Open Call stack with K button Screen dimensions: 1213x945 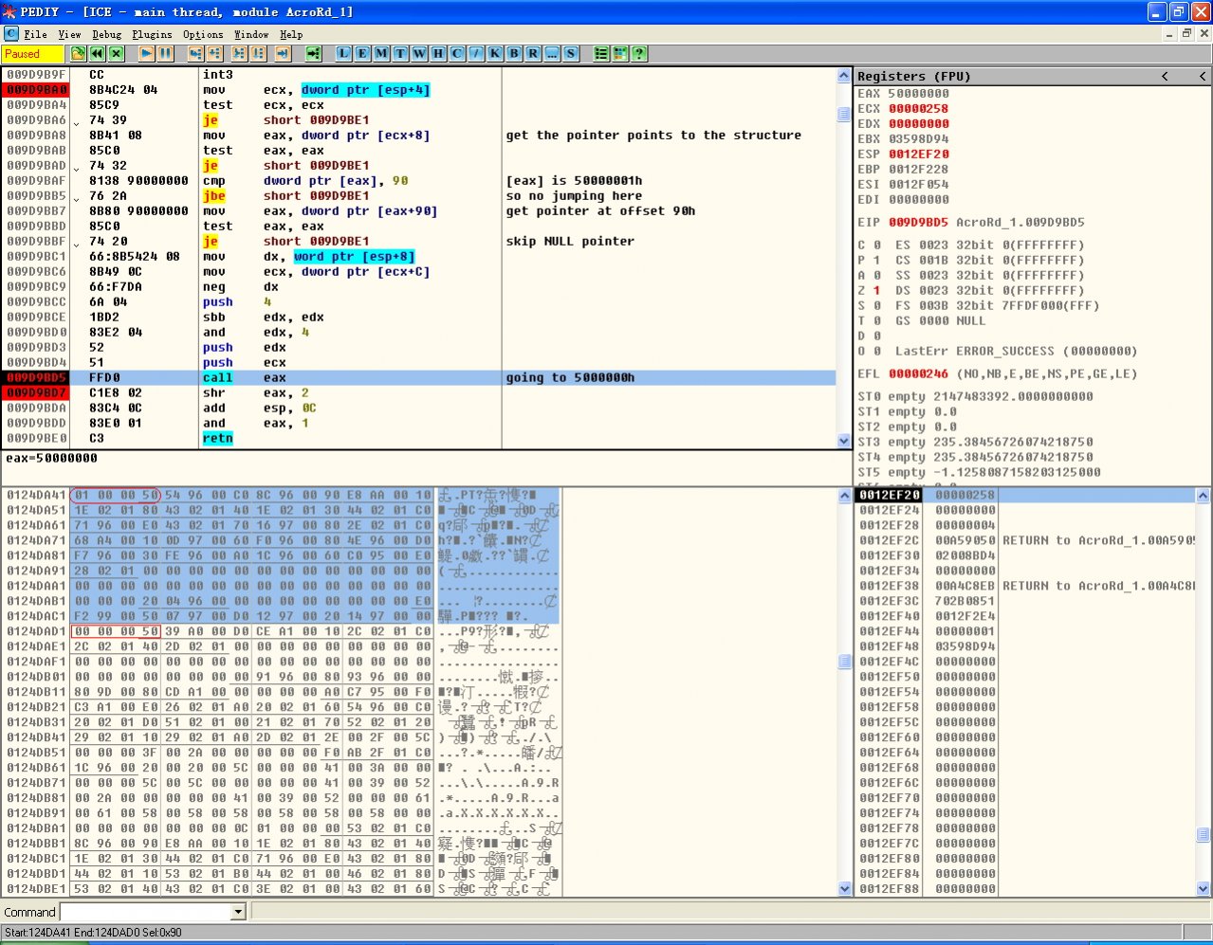click(495, 54)
